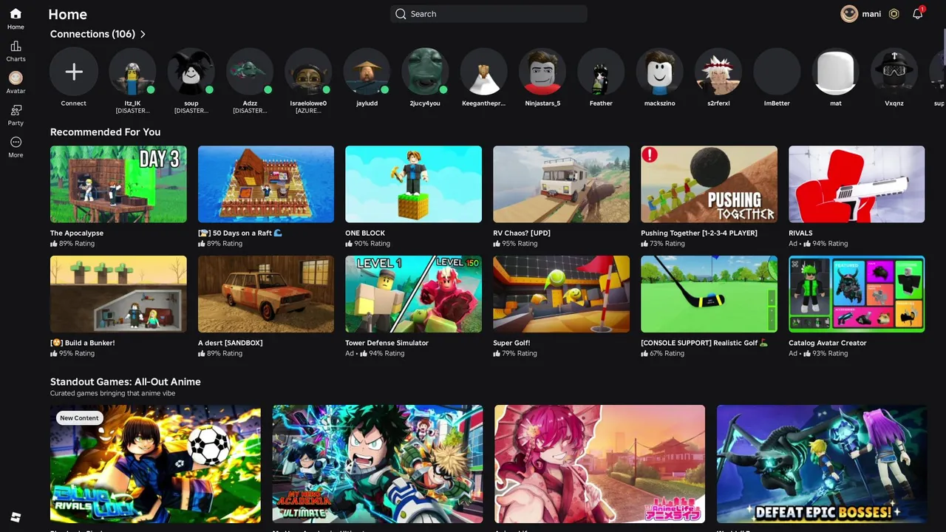Click the Recommended For You heading
Image resolution: width=946 pixels, height=532 pixels.
click(105, 132)
